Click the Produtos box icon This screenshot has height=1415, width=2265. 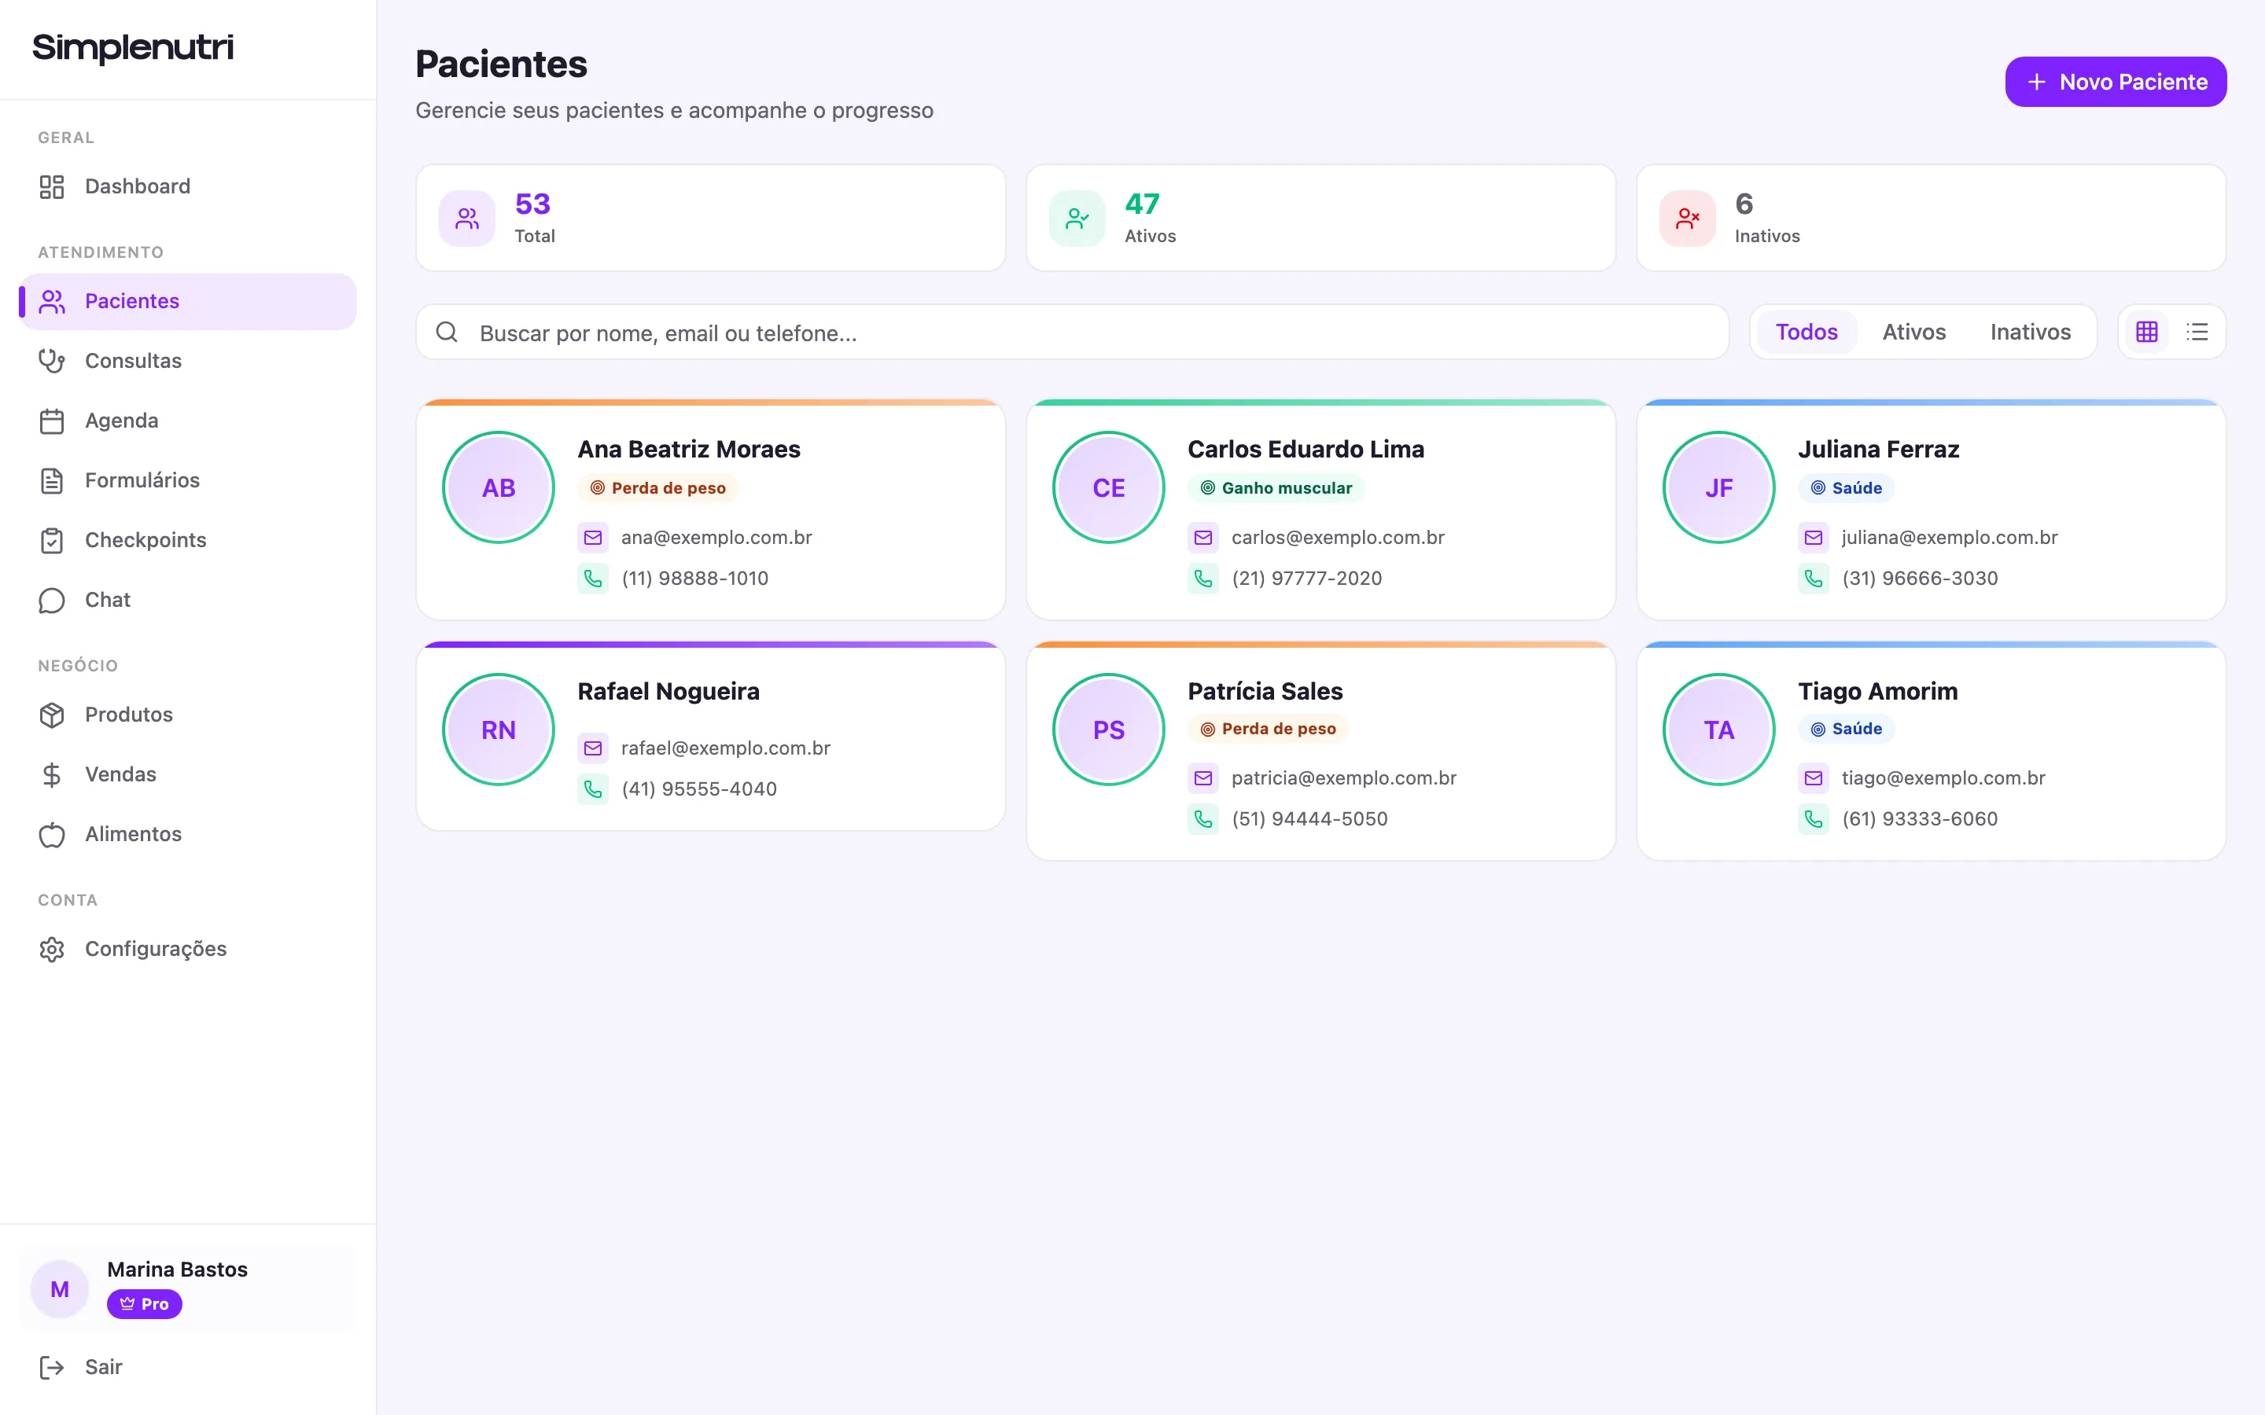tap(51, 715)
